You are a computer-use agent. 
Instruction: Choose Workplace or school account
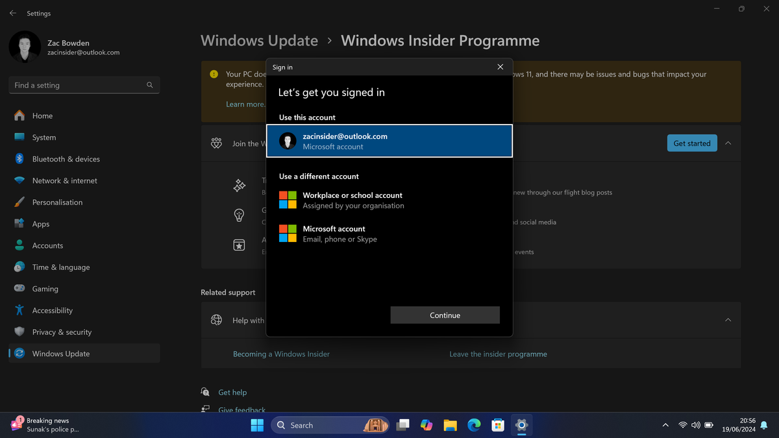point(389,200)
